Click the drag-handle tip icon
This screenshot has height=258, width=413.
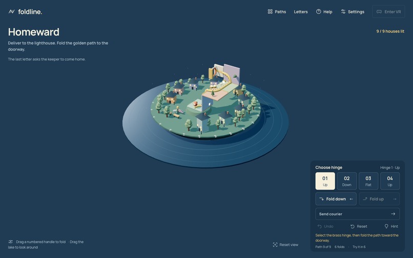click(11, 242)
